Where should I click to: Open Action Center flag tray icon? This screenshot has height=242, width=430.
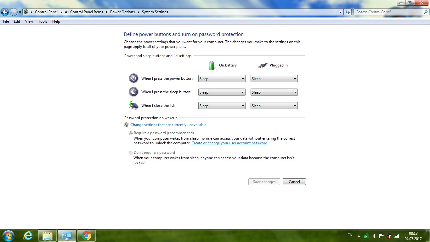[382, 236]
